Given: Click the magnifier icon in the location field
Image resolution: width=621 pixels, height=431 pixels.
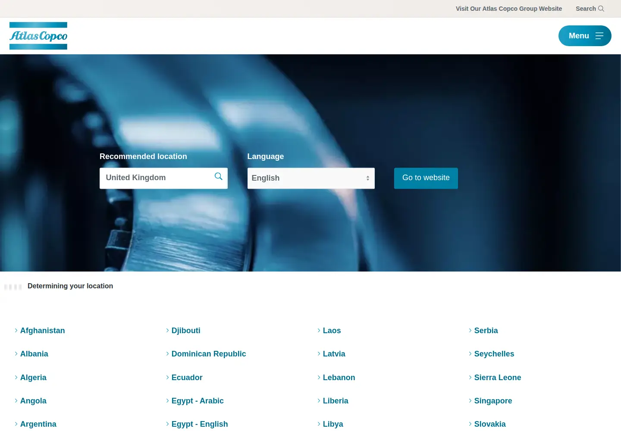Looking at the screenshot, I should click(219, 176).
